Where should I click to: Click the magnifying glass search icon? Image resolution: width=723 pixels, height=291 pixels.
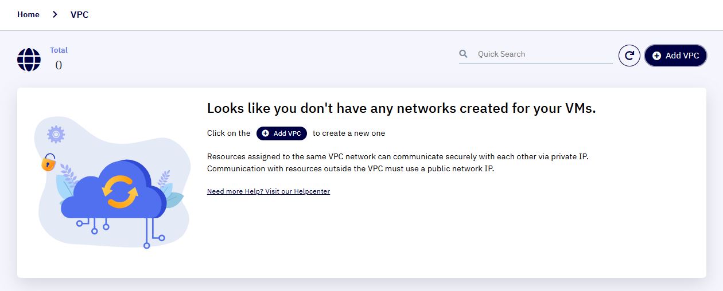(464, 54)
